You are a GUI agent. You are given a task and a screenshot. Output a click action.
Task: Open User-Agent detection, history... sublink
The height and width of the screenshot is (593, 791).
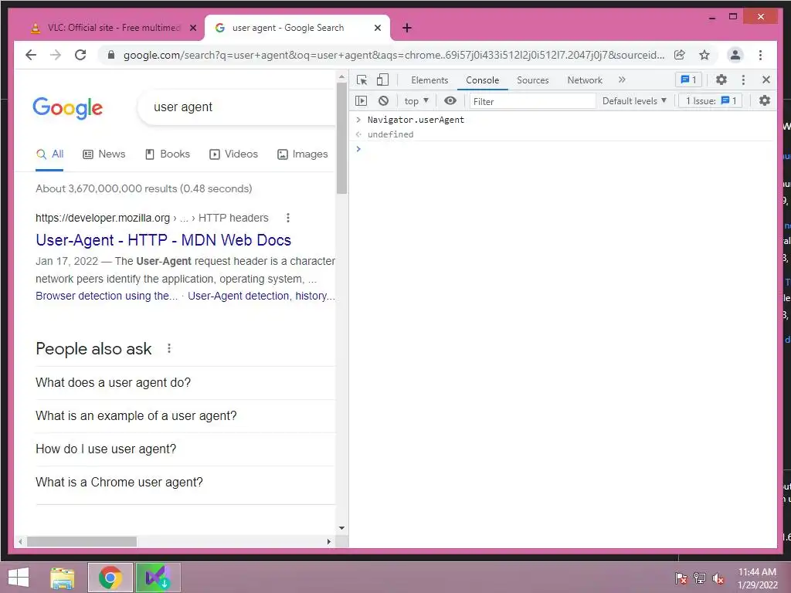tap(261, 296)
